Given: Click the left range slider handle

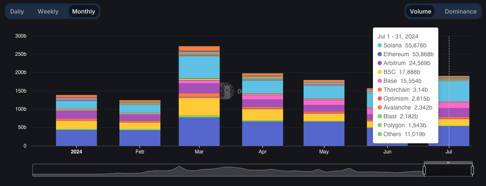Looking at the screenshot, I should coord(424,170).
